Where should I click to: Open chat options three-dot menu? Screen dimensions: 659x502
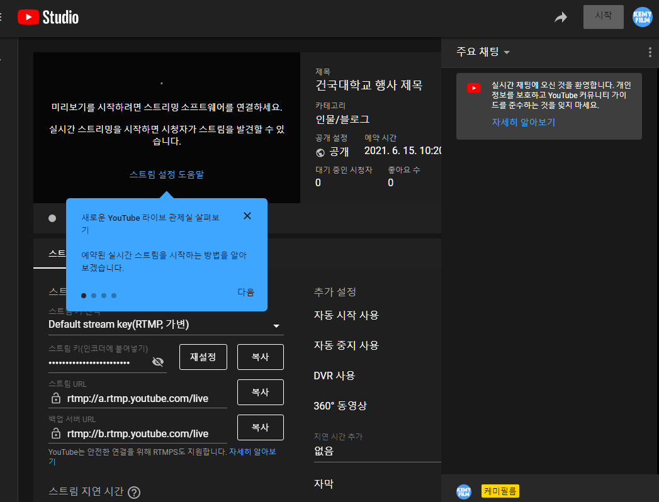click(x=650, y=52)
